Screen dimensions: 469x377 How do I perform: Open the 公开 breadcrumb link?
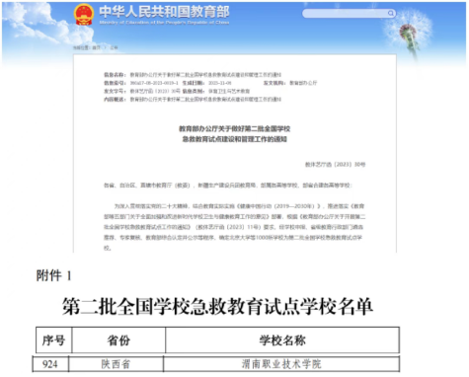point(114,47)
